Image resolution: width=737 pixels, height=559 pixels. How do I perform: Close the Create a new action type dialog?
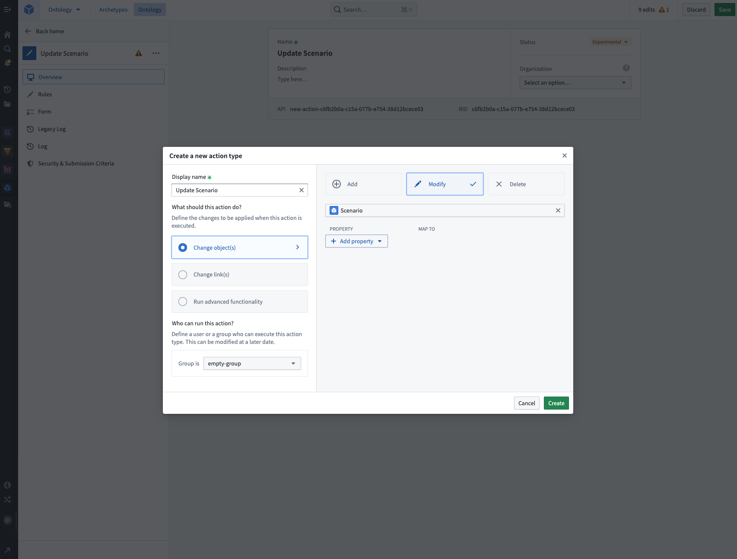[564, 156]
